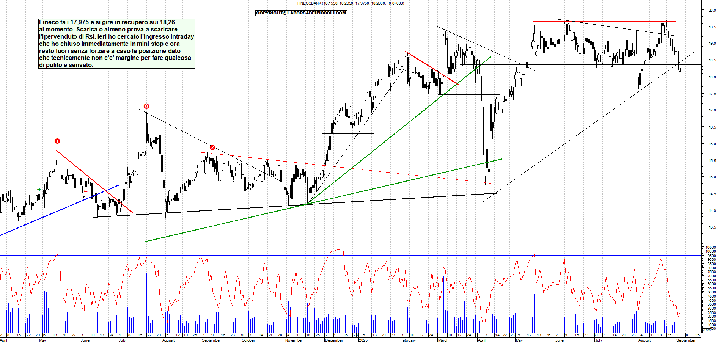This screenshot has width=717, height=342.
Task: Click the FINECOBANK title with price values
Action: pyautogui.click(x=351, y=3)
